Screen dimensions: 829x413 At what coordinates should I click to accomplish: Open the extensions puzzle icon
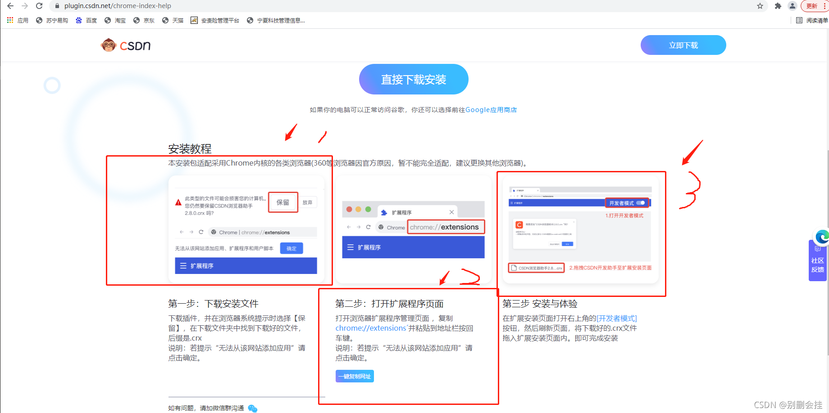click(x=778, y=6)
